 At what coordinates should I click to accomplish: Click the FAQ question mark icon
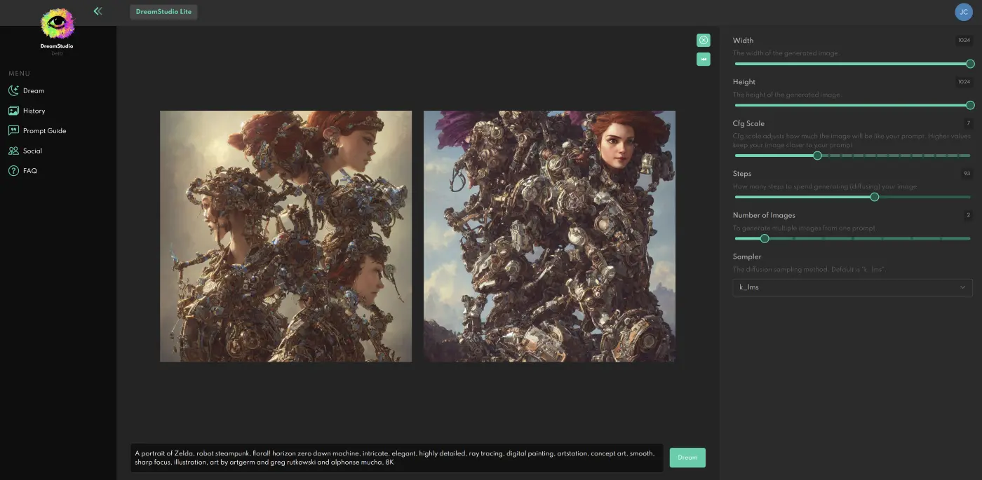tap(13, 171)
